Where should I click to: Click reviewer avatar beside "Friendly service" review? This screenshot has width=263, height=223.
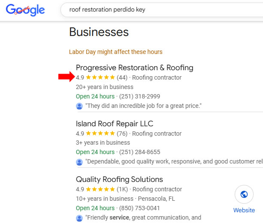point(79,218)
